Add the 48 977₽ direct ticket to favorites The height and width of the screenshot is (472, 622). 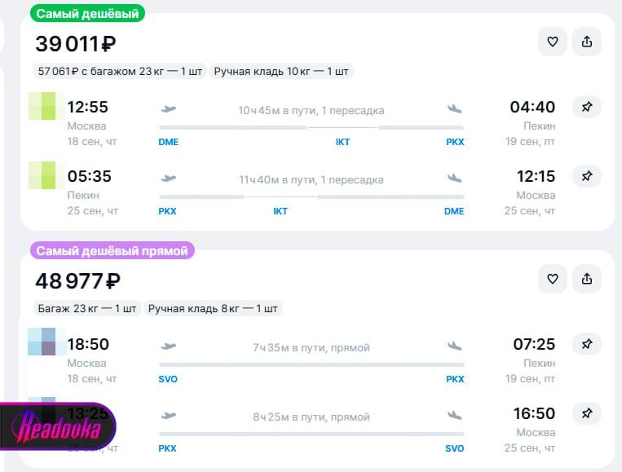pos(552,279)
